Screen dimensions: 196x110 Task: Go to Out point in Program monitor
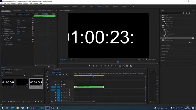click(115, 66)
